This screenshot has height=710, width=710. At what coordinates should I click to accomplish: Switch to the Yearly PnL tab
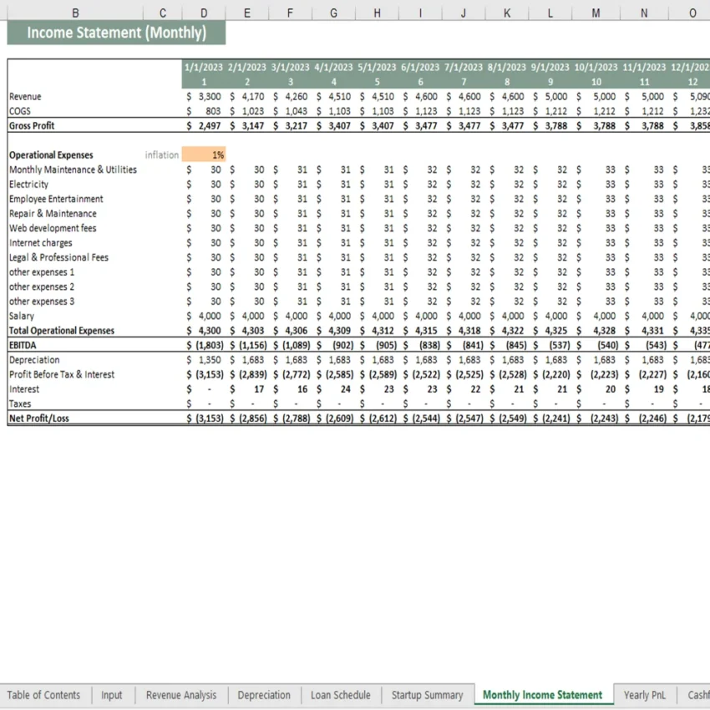pyautogui.click(x=645, y=694)
